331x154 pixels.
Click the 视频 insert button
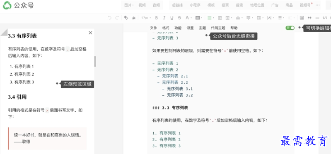click(142, 5)
